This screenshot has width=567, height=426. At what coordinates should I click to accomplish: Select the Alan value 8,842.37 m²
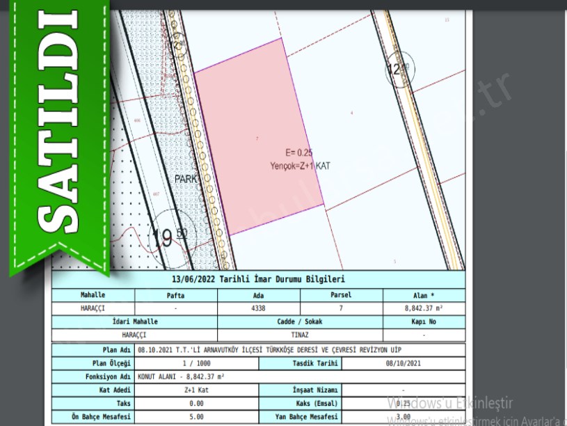[x=423, y=308]
